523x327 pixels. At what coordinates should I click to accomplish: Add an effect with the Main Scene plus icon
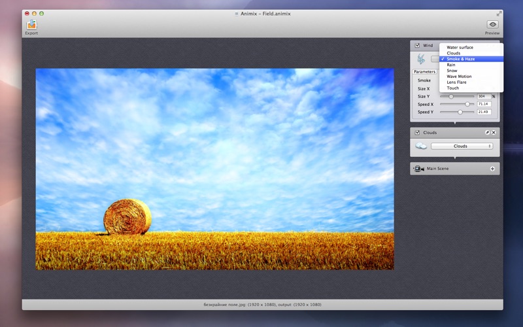(x=492, y=169)
